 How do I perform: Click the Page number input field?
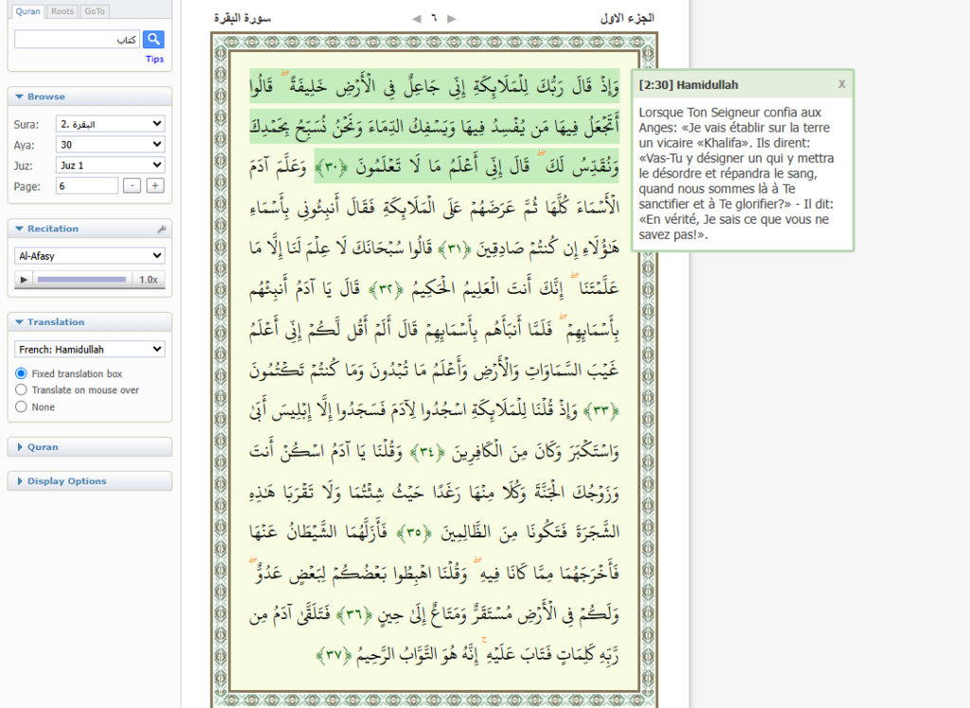(x=86, y=186)
